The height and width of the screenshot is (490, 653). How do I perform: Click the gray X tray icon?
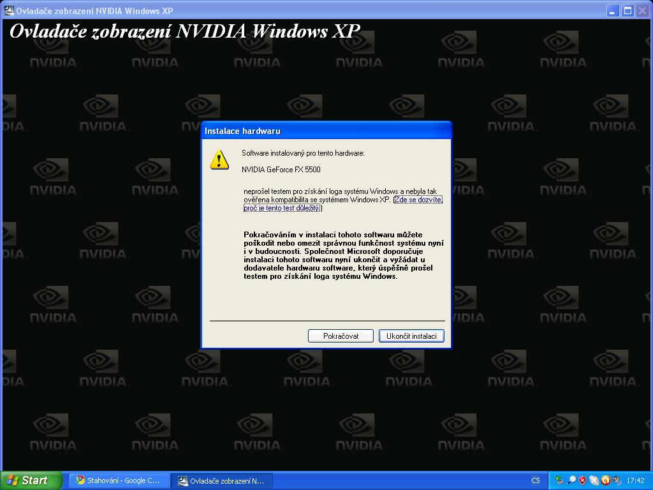point(594,480)
